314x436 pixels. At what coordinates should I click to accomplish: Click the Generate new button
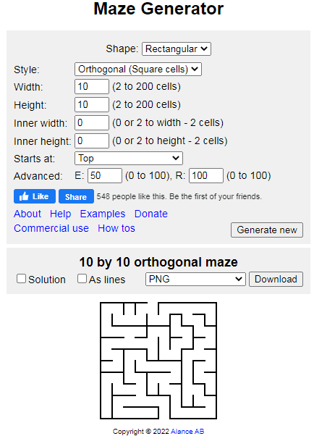pos(267,230)
